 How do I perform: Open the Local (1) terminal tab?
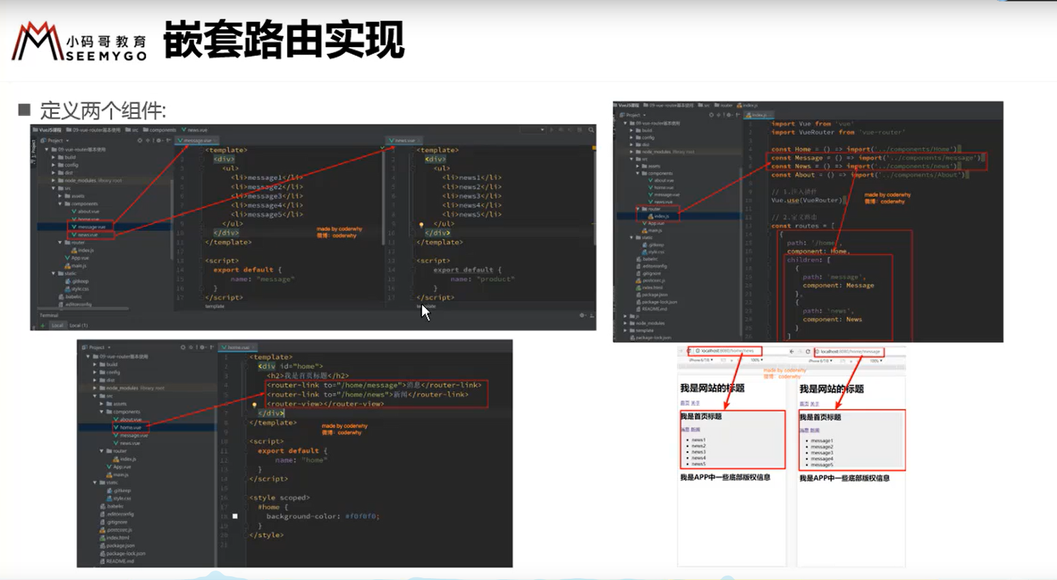[x=78, y=325]
